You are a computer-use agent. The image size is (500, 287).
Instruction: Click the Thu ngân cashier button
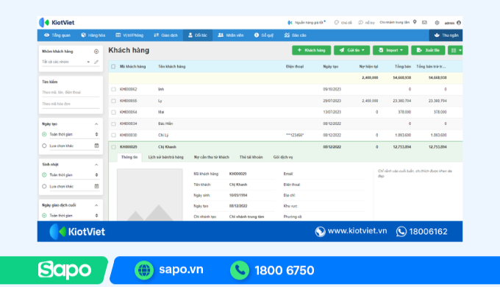pos(446,35)
